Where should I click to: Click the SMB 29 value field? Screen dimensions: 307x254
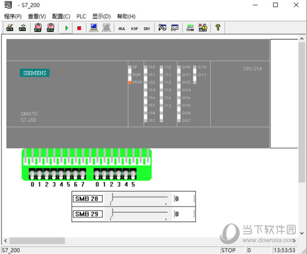(184, 214)
